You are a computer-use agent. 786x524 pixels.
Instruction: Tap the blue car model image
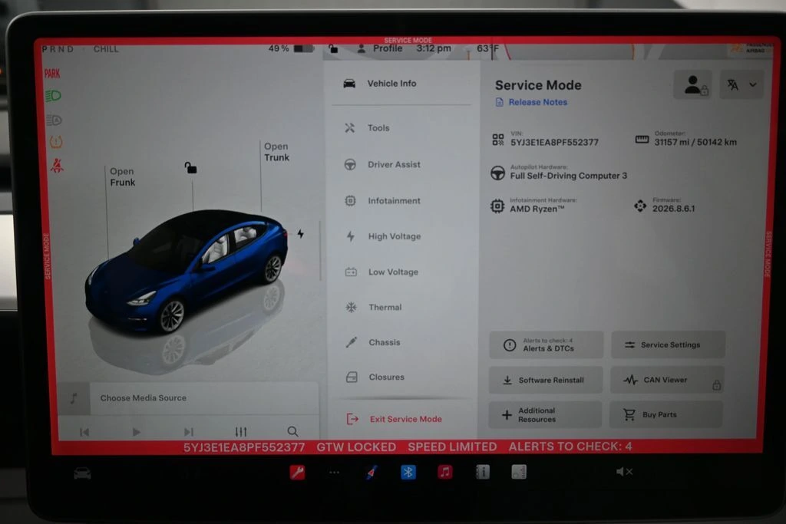pyautogui.click(x=187, y=271)
